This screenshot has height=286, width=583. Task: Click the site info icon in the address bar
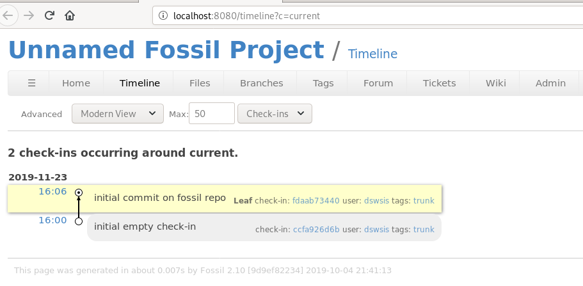[163, 15]
